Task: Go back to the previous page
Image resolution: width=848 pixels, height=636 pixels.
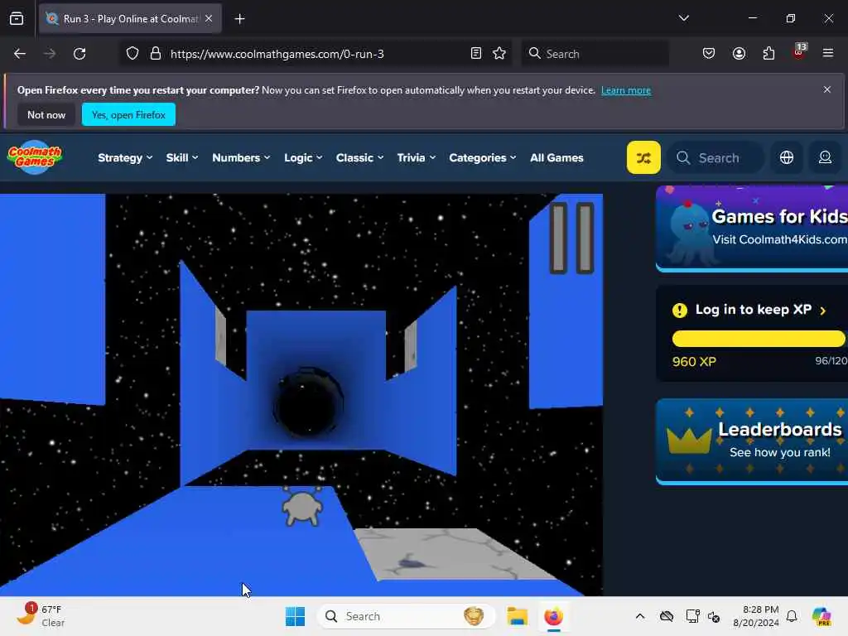Action: [20, 54]
